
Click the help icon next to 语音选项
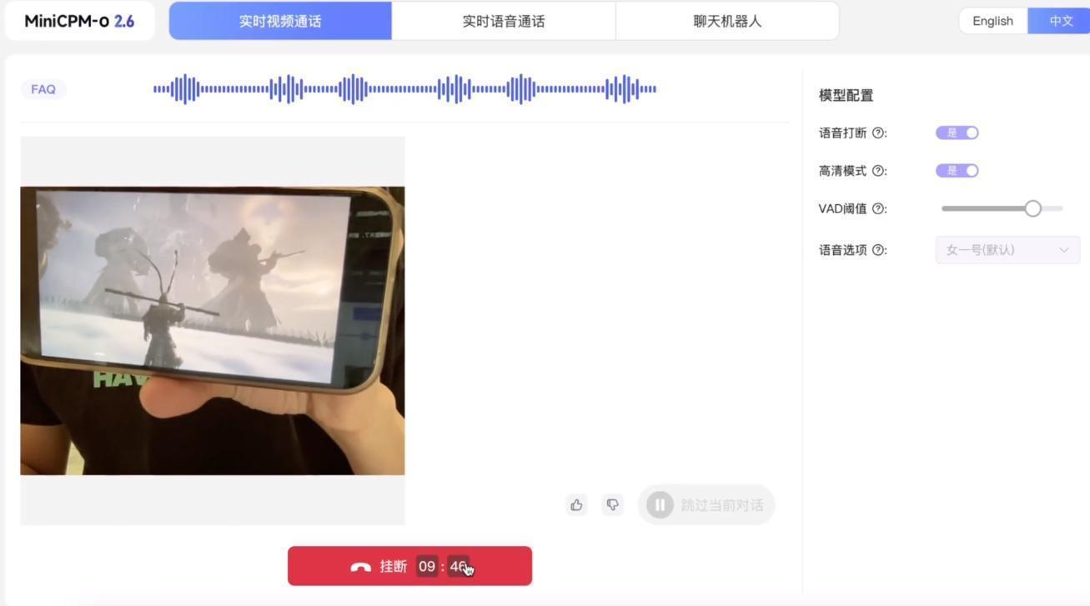pyautogui.click(x=878, y=250)
